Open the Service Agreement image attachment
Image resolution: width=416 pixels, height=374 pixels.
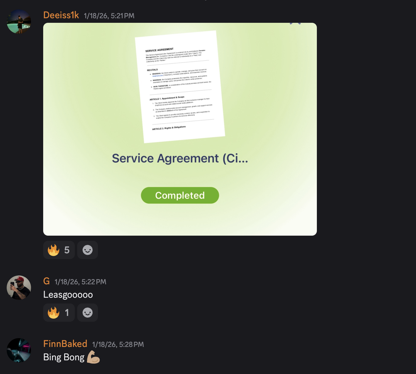180,129
